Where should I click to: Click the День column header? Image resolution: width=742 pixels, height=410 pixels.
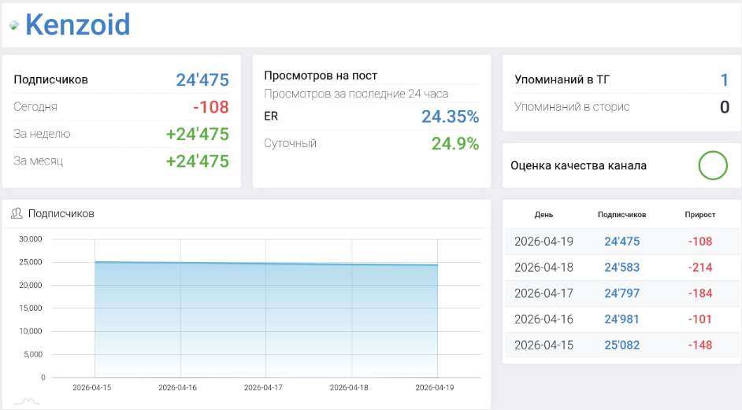(x=544, y=215)
